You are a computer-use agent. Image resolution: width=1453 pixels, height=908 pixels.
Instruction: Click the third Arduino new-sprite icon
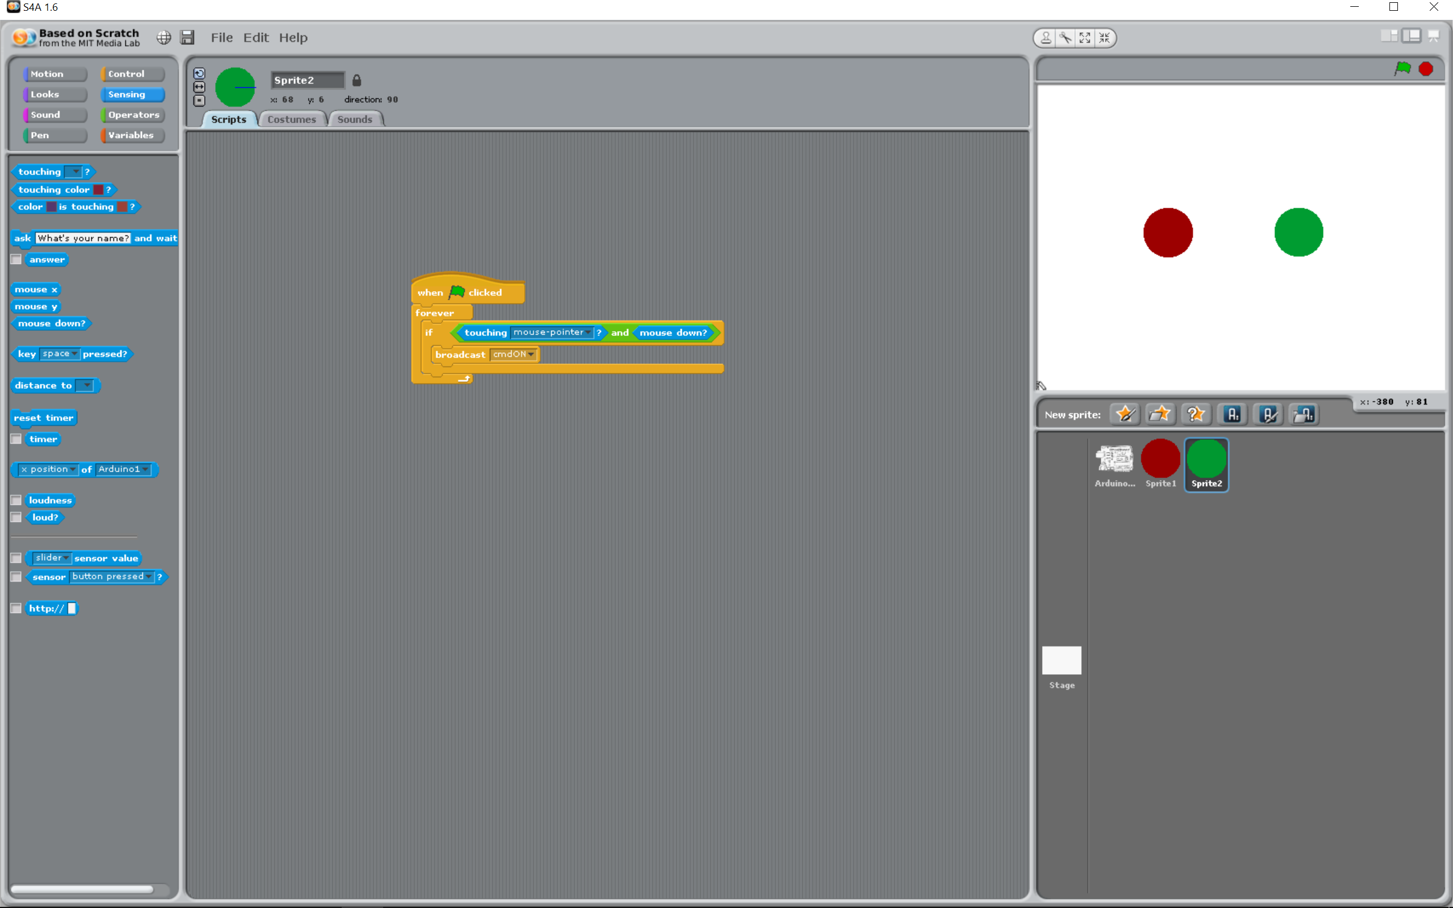(1304, 414)
